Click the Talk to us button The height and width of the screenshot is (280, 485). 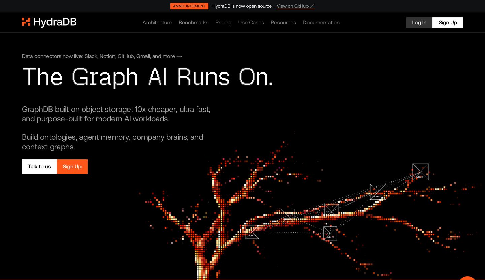click(x=39, y=167)
